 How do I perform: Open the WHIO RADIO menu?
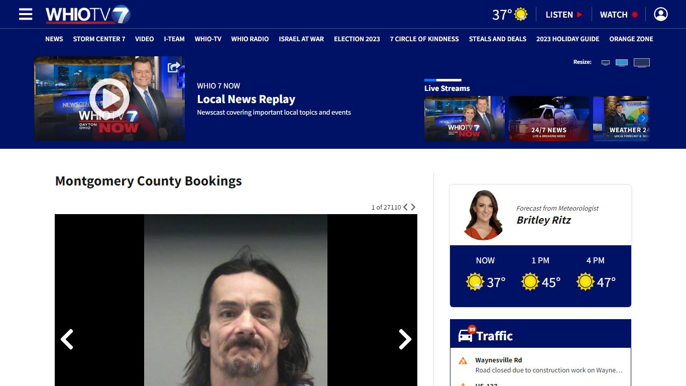tap(250, 39)
